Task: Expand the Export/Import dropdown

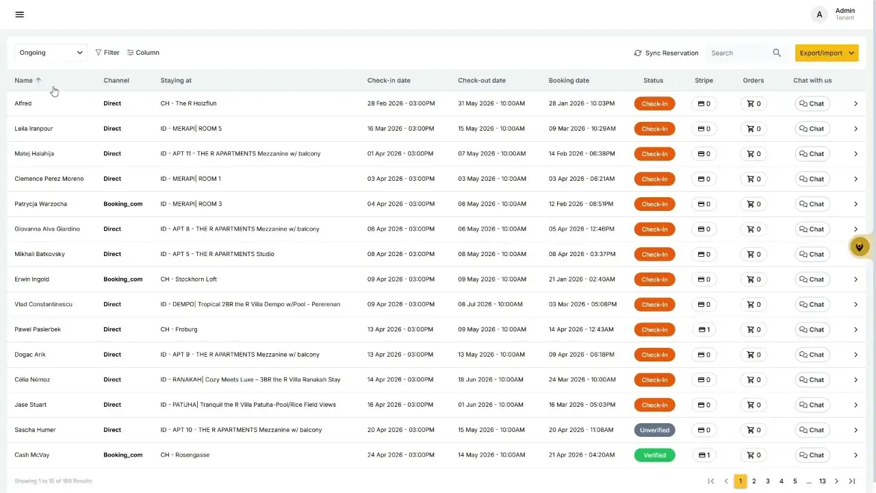Action: (x=827, y=53)
